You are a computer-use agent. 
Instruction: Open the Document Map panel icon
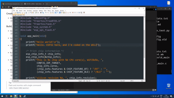click(64, 13)
